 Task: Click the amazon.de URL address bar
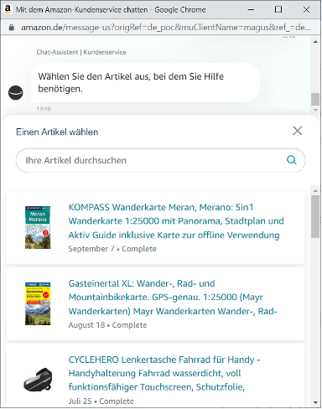point(166,28)
